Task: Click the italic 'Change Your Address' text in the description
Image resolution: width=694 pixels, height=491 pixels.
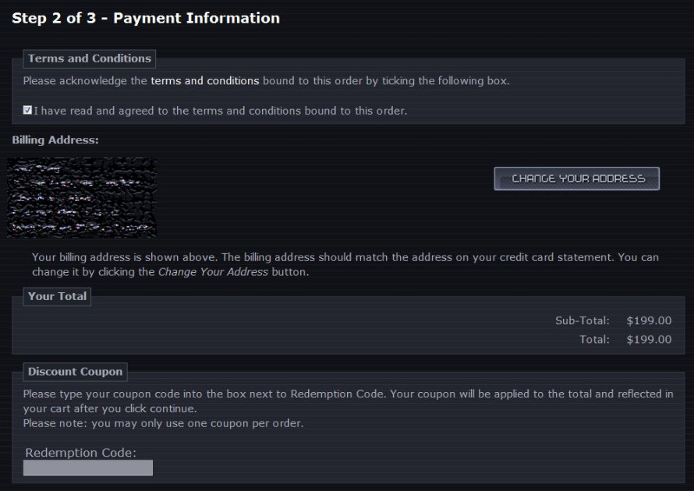Action: (x=213, y=272)
